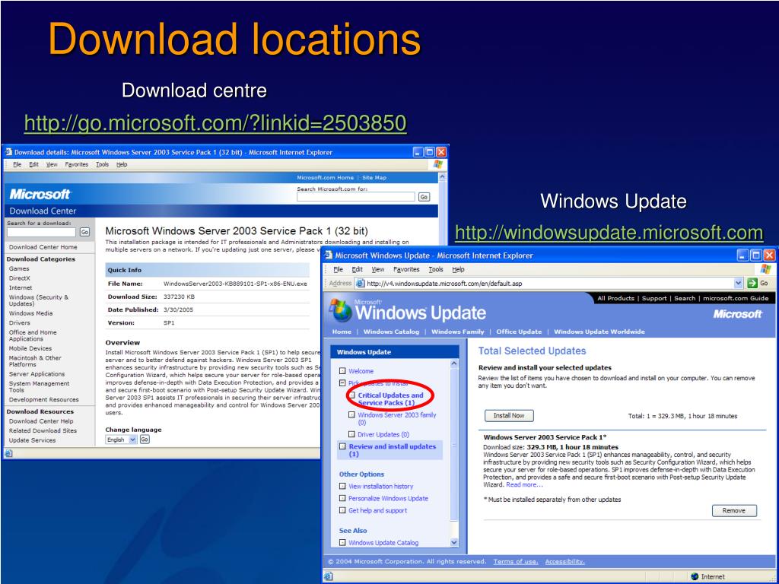Image resolution: width=779 pixels, height=584 pixels.
Task: Click Windows flag throbber in Windows Update window
Action: (765, 269)
